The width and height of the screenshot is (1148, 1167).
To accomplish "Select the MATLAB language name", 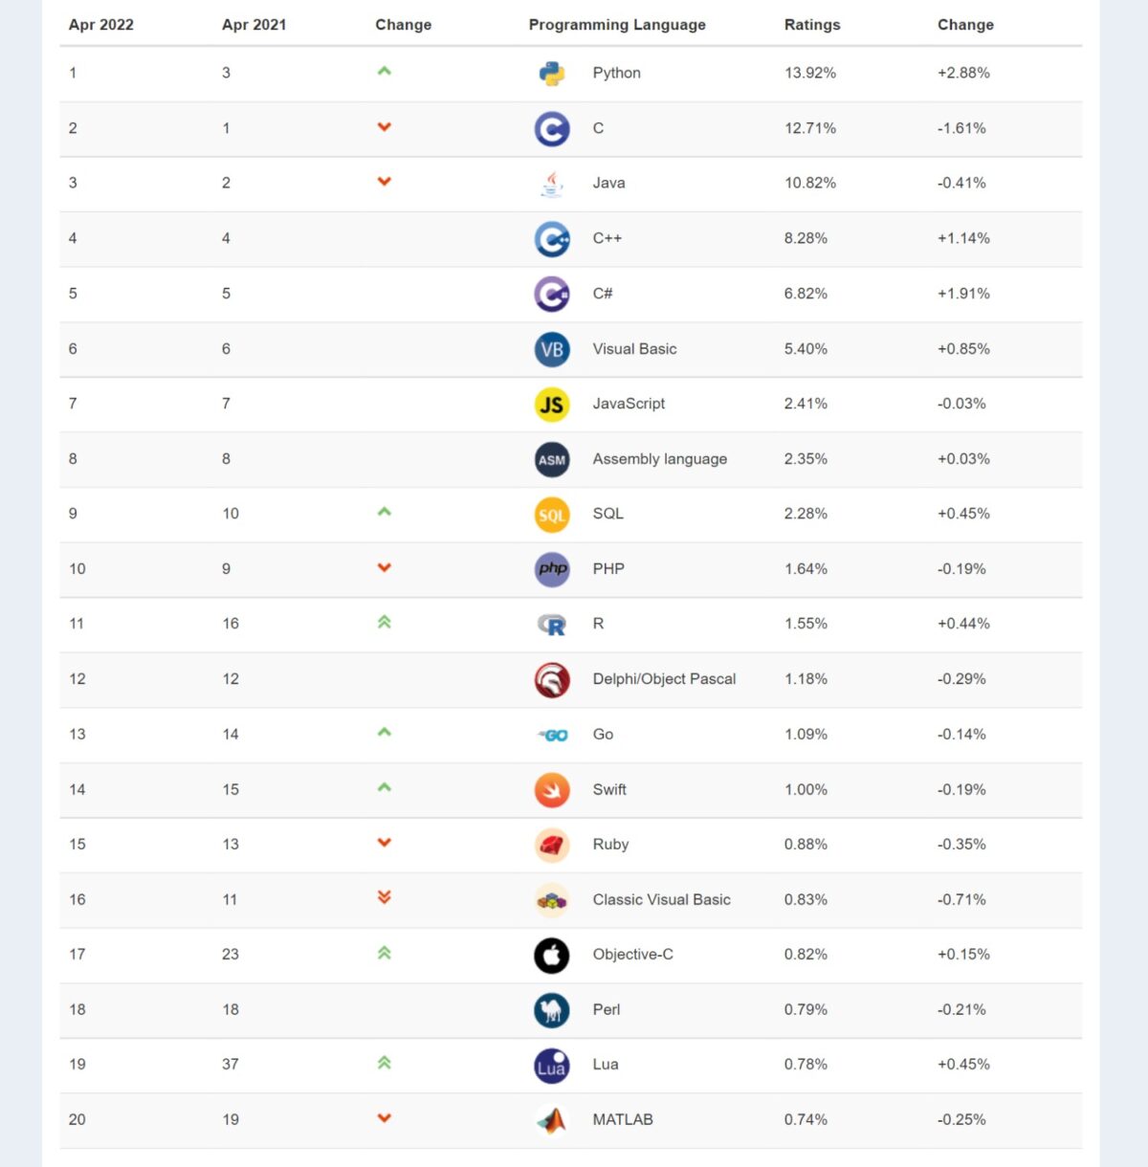I will pos(623,1119).
